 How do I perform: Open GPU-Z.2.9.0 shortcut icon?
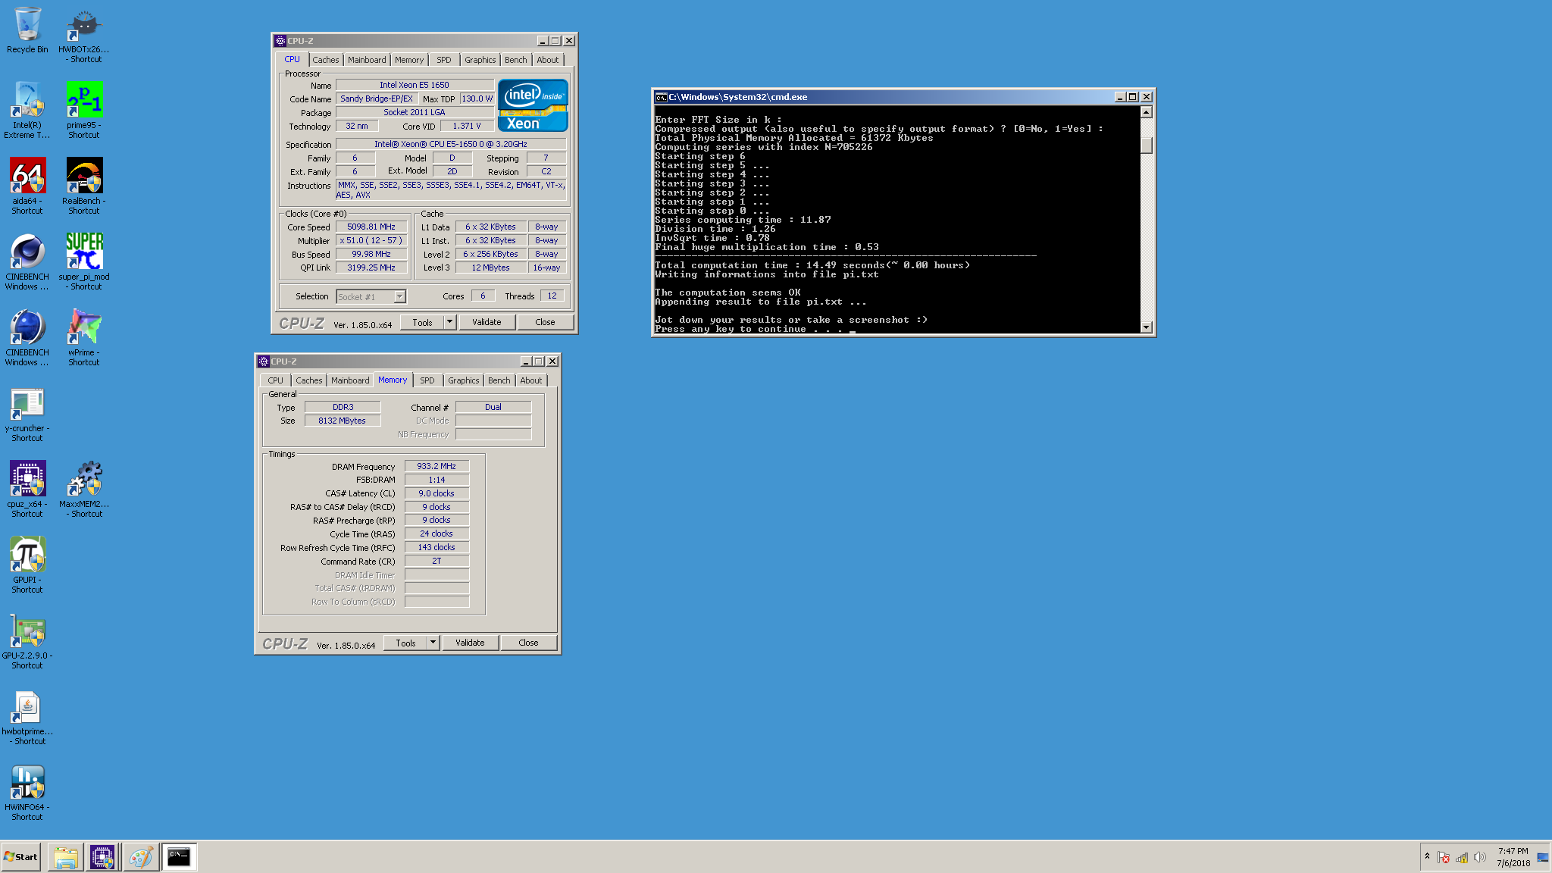[x=27, y=641]
